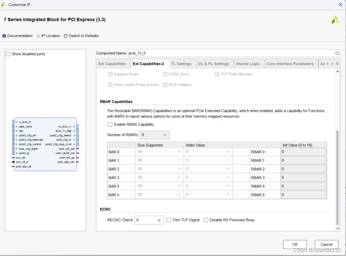Check the ACS Violation checkbox
346x256 pixels.
click(165, 85)
